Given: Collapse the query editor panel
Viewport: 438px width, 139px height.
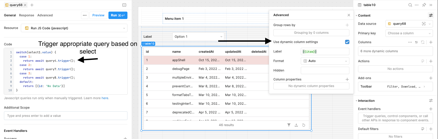Looking at the screenshot, I should pos(124,5).
